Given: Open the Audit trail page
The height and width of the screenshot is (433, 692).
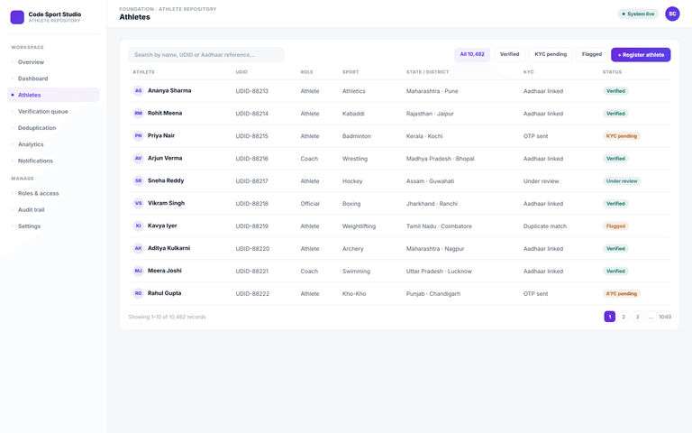Looking at the screenshot, I should (53, 210).
